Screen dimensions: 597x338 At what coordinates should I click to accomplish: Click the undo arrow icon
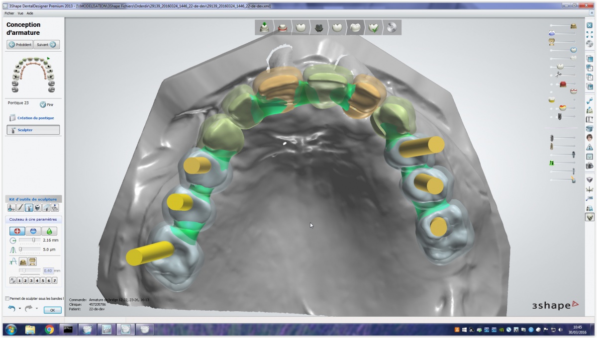[x=11, y=309]
